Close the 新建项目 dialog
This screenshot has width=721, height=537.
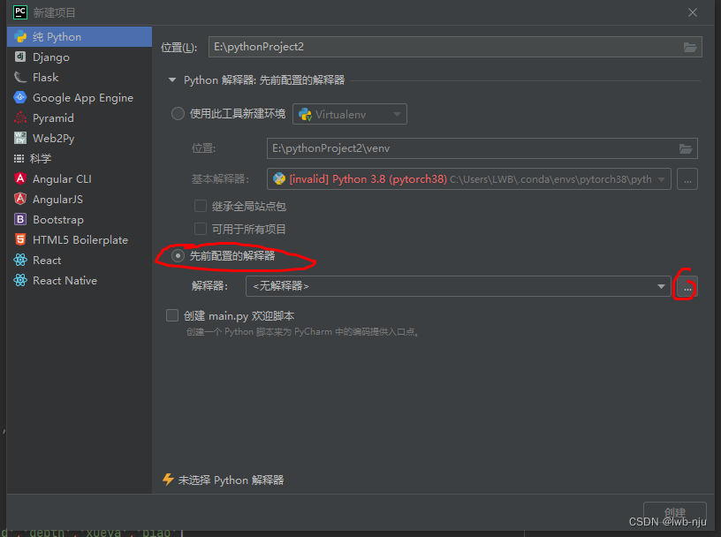[x=693, y=12]
